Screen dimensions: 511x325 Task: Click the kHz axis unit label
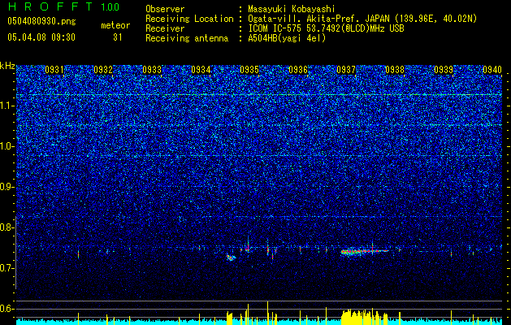point(7,66)
